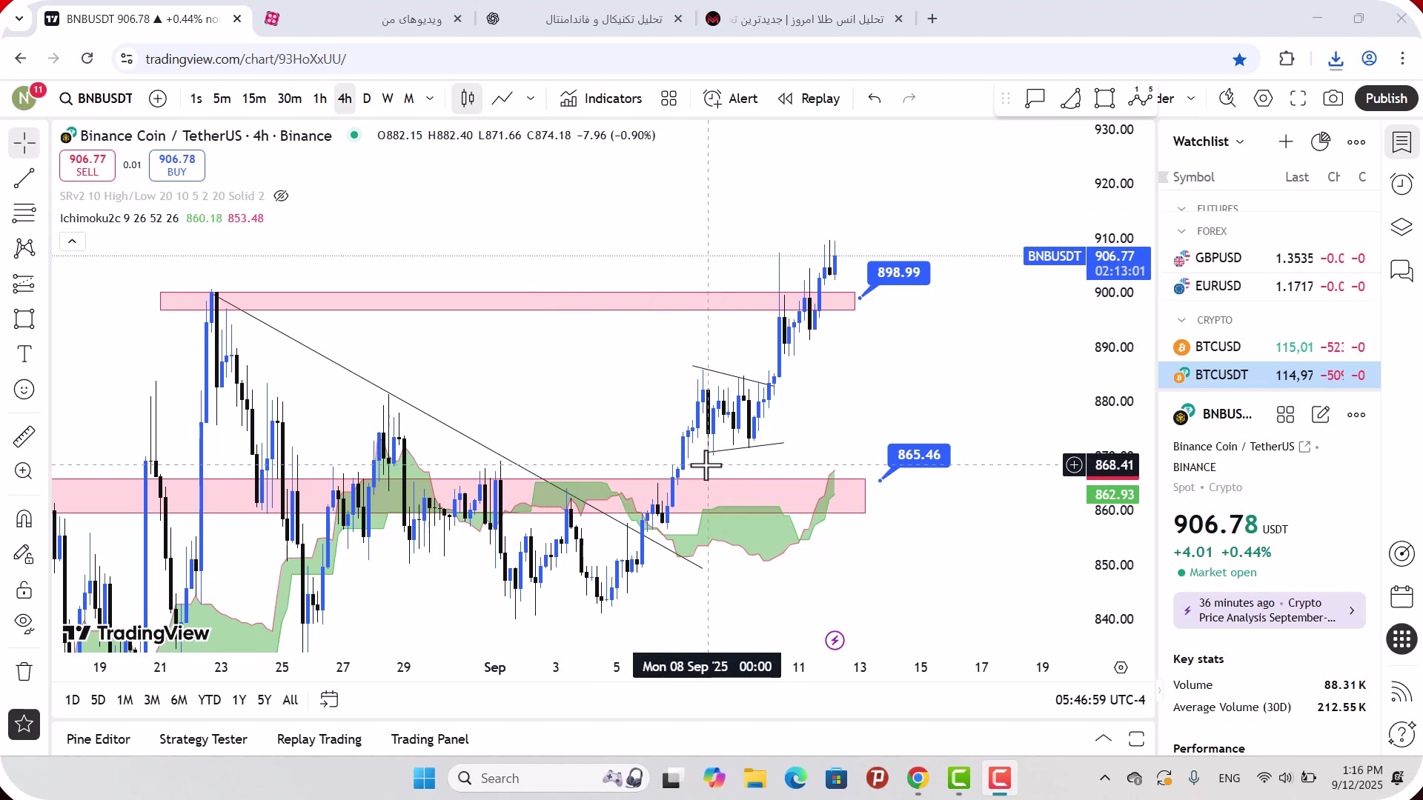
Task: Select the line chart style icon
Action: click(x=502, y=99)
